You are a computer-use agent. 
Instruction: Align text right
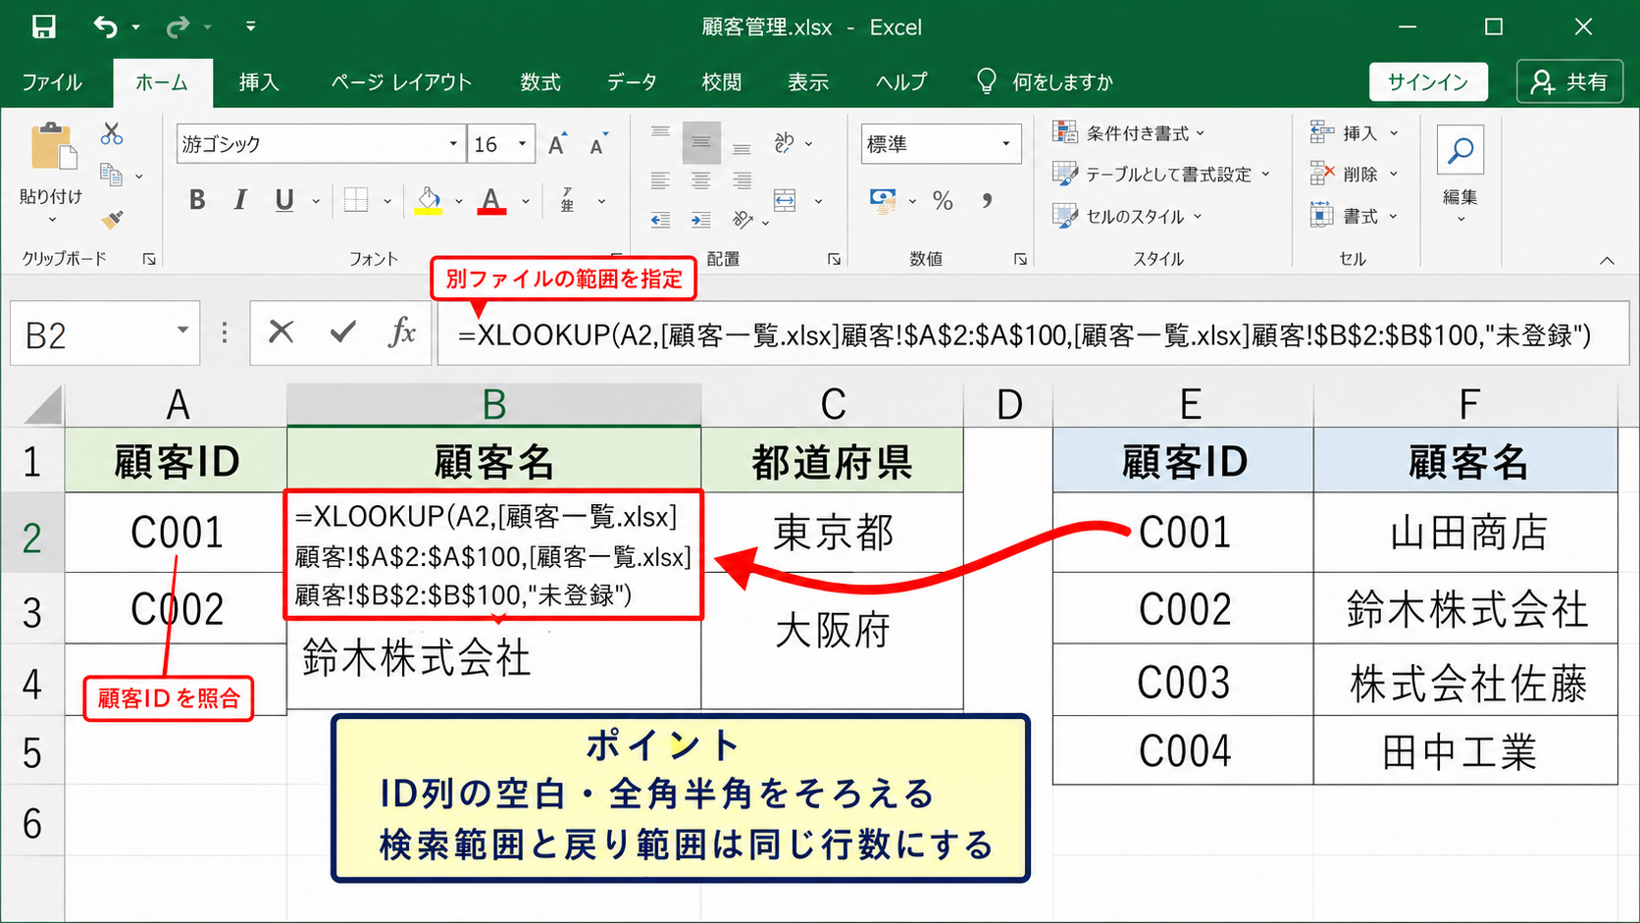click(743, 180)
